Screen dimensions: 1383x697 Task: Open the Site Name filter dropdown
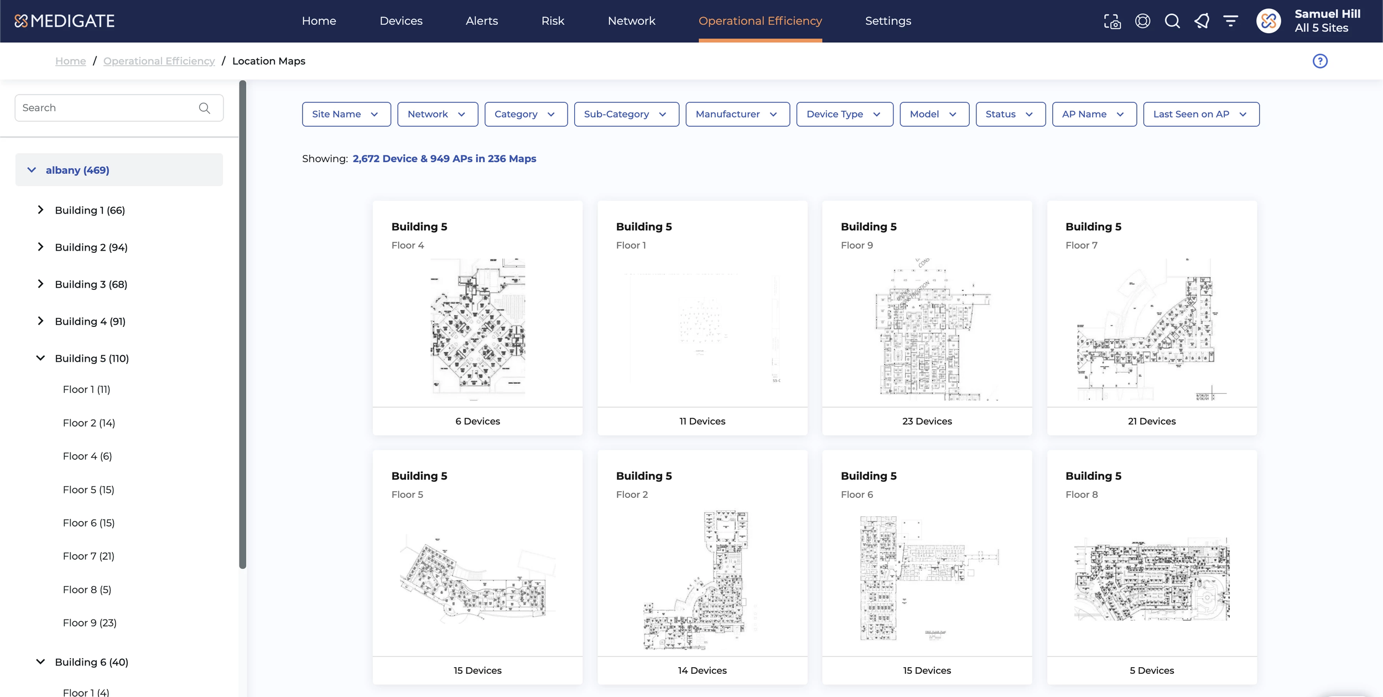346,114
